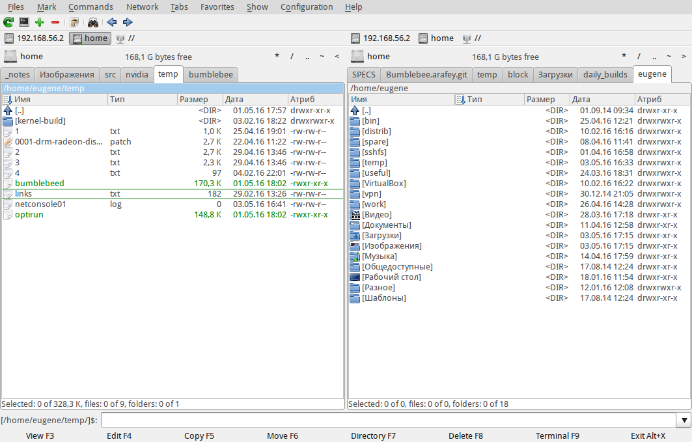
Task: Click the clipboard icon beside the red minus
Action: 74,22
